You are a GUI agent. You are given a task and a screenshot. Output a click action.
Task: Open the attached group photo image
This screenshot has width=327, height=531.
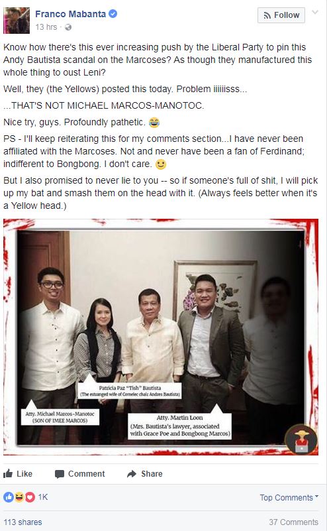[161, 337]
